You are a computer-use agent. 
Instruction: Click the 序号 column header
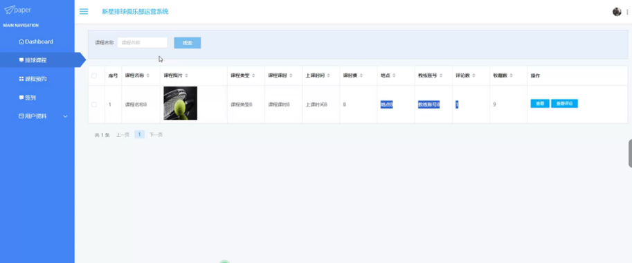tap(113, 75)
